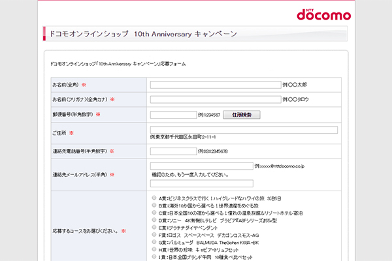This screenshot has width=392, height=261.
Task: Select B賞 world heritage trip option
Action: click(x=154, y=206)
